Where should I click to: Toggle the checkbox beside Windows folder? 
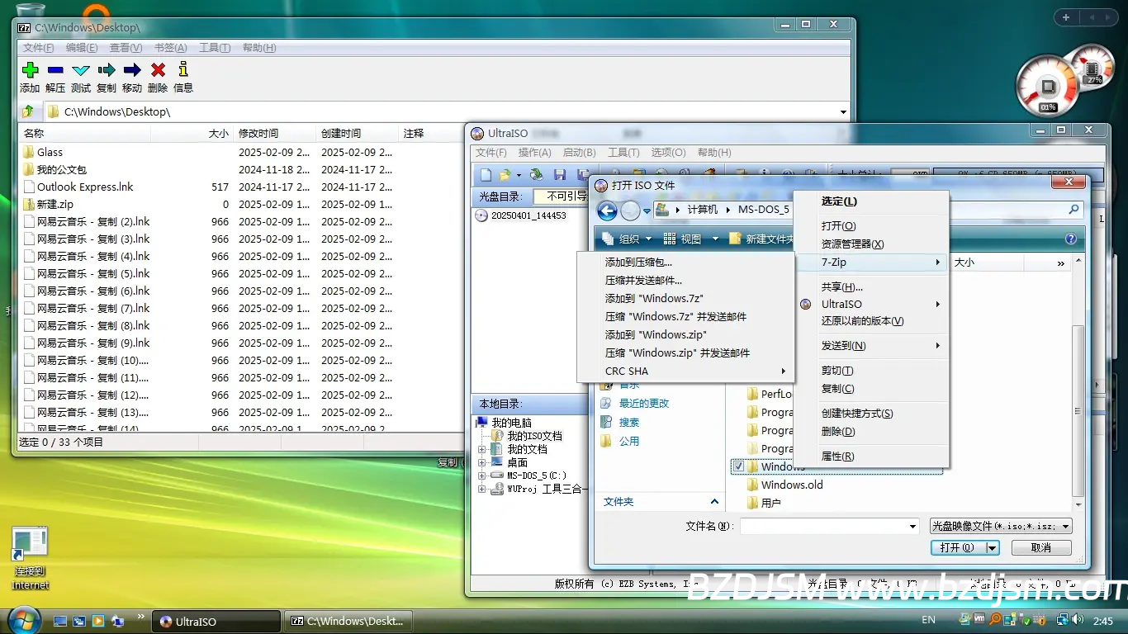[x=739, y=466]
